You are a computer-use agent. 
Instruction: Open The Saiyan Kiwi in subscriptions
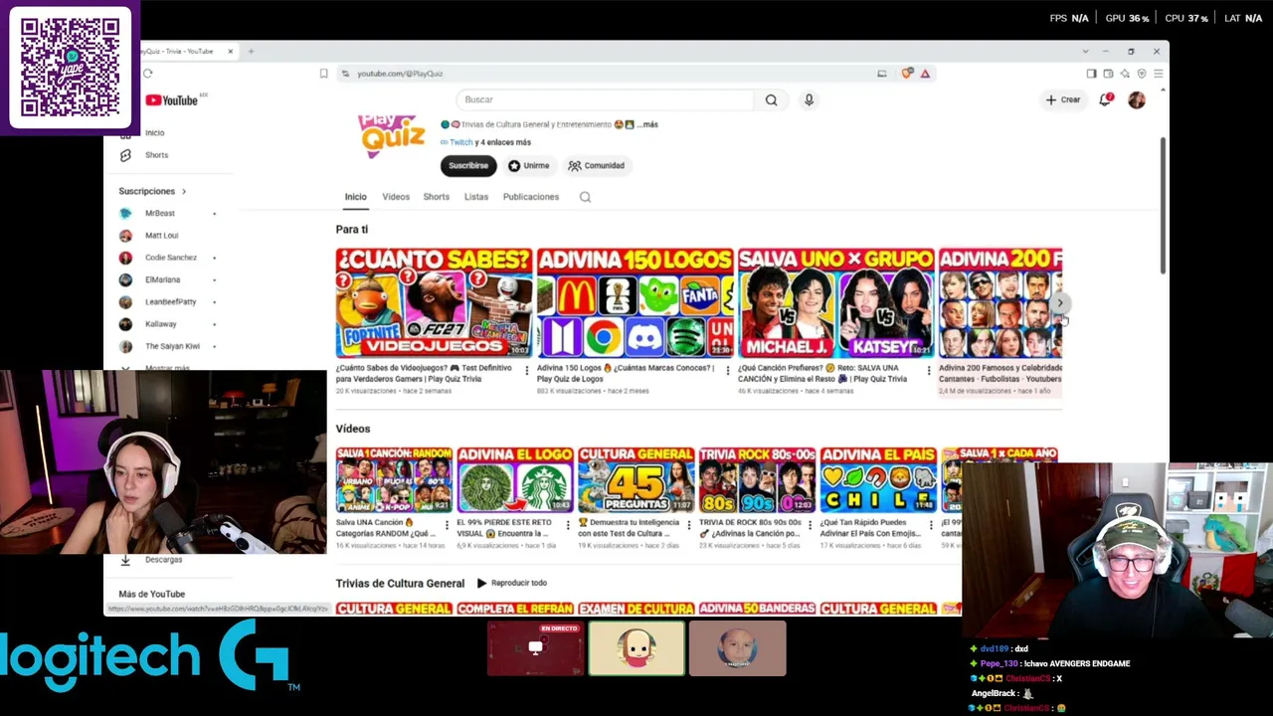[172, 346]
